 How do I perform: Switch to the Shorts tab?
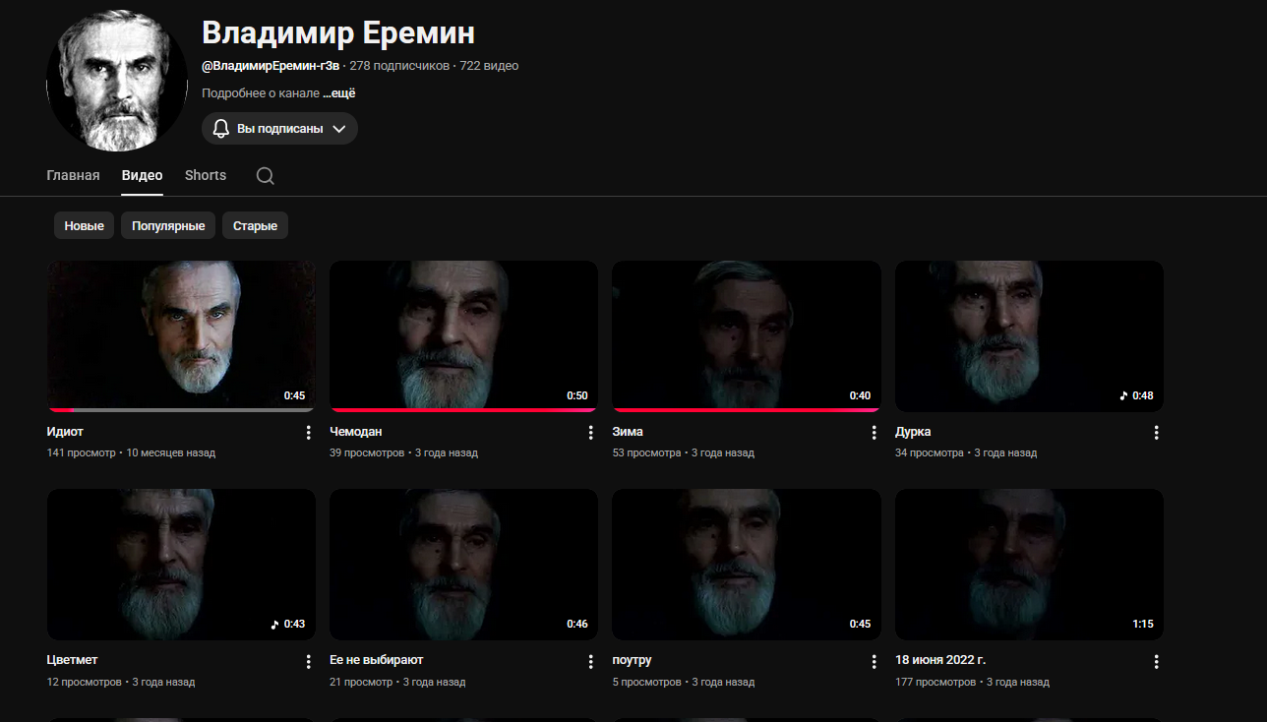[206, 175]
